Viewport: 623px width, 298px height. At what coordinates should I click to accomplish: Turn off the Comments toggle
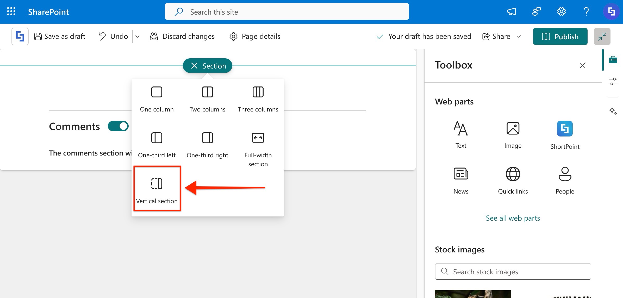coord(118,126)
